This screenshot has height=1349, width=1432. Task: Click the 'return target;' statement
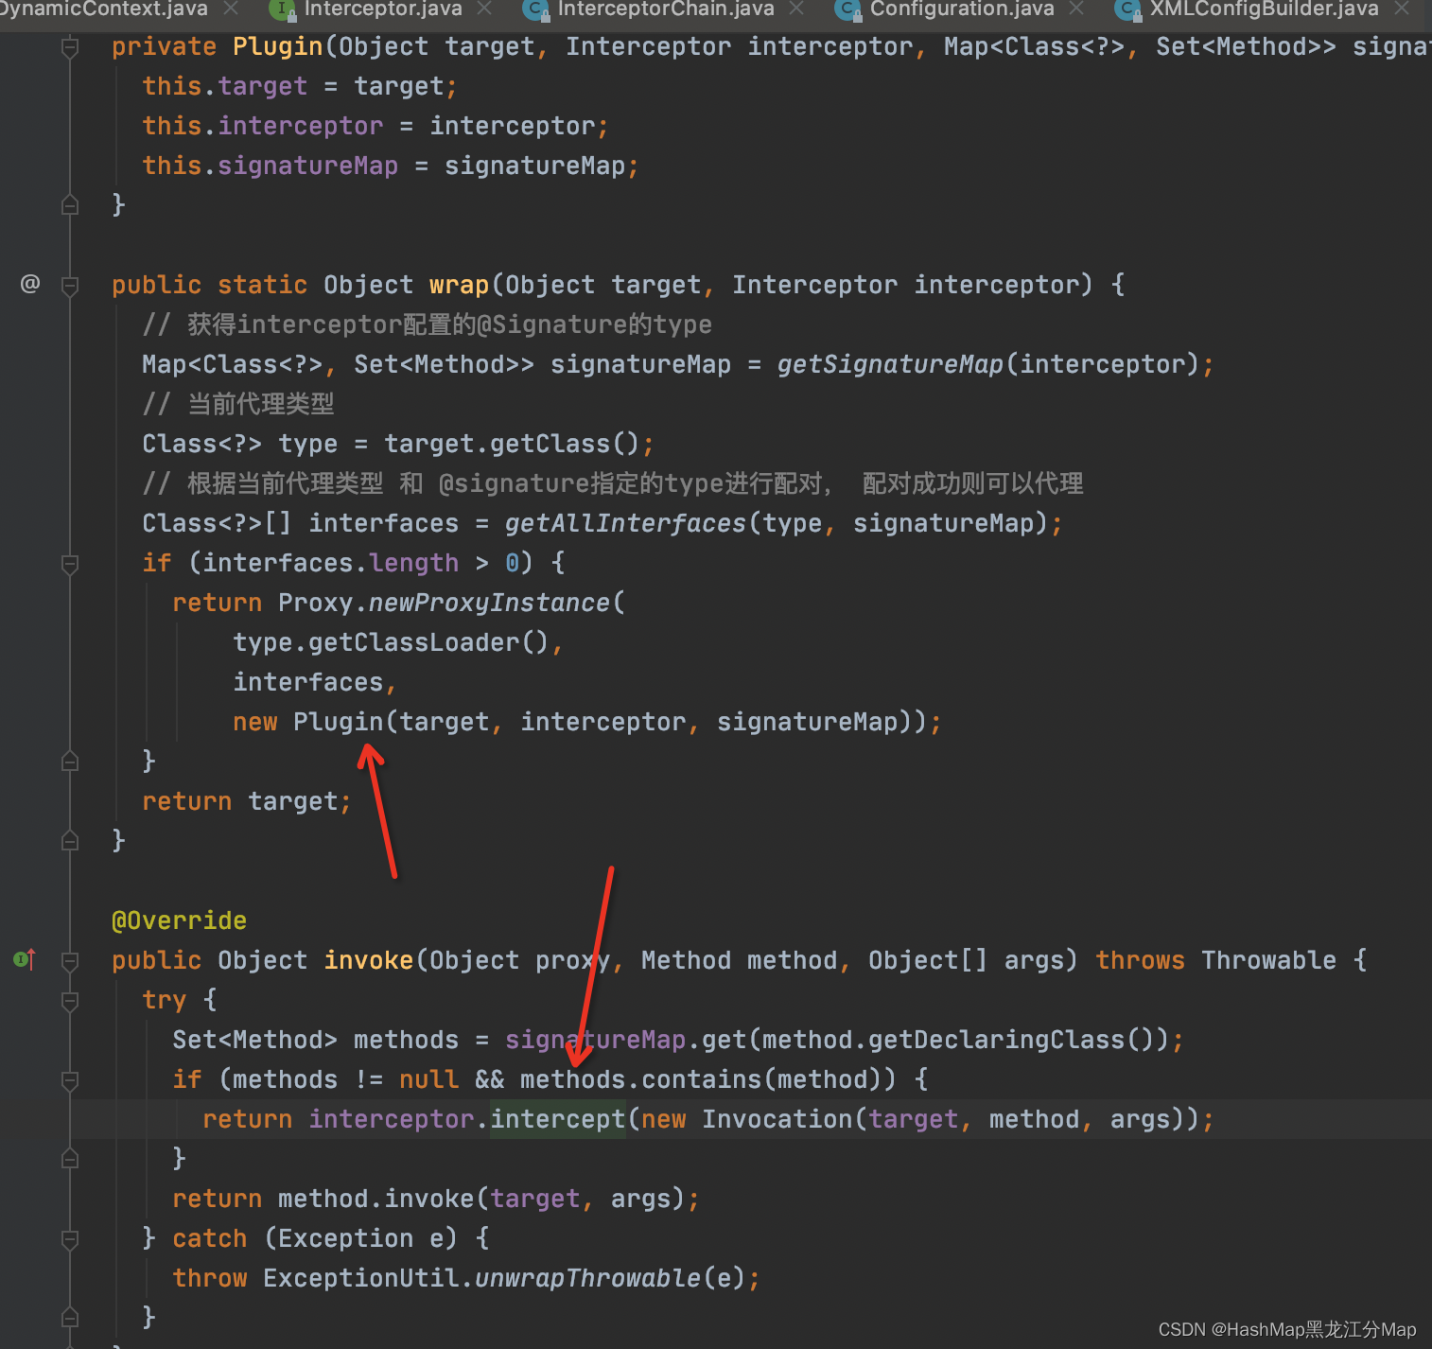(247, 801)
